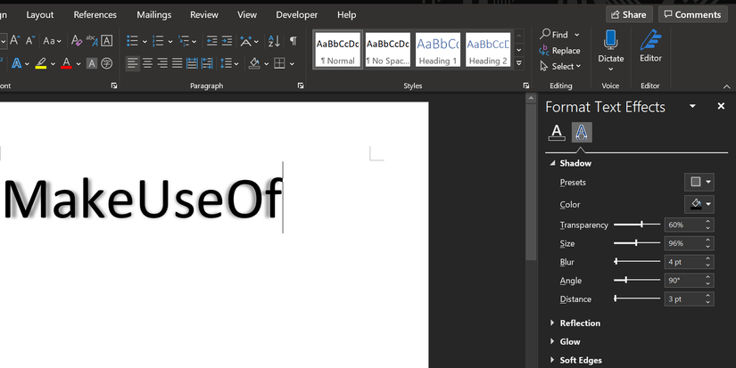The width and height of the screenshot is (736, 368).
Task: Expand the Soft Edges section
Action: 576,360
